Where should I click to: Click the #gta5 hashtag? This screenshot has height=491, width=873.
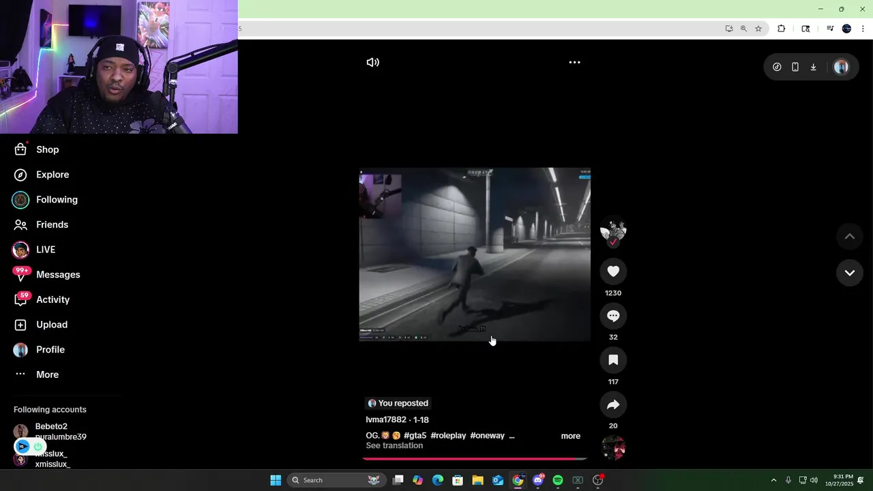415,436
